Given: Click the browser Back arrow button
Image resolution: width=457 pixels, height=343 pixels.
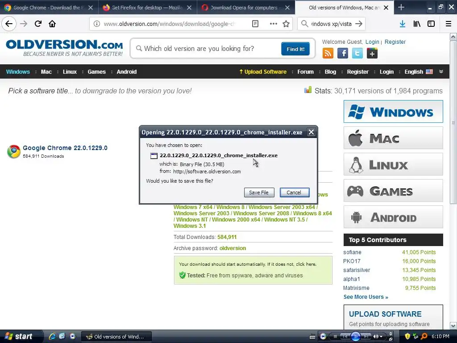Looking at the screenshot, I should 9,24.
